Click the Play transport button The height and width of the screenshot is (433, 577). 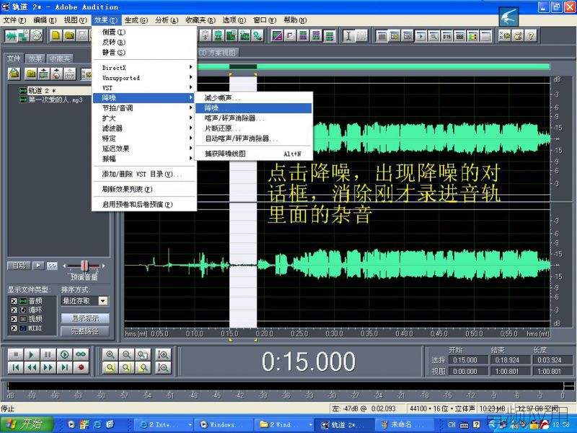pyautogui.click(x=32, y=354)
